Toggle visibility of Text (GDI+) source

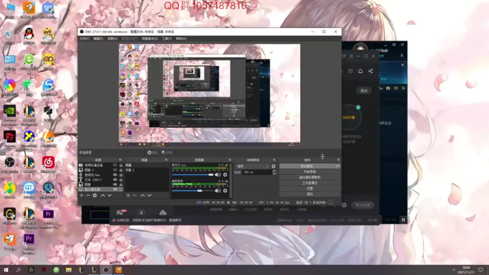click(x=115, y=180)
